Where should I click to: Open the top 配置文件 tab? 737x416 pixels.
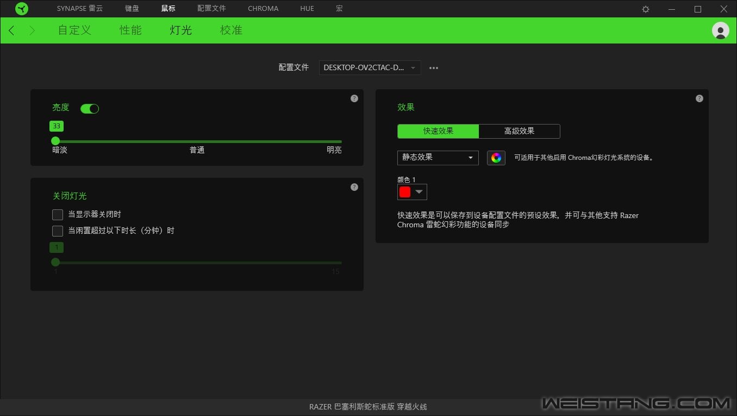tap(211, 9)
